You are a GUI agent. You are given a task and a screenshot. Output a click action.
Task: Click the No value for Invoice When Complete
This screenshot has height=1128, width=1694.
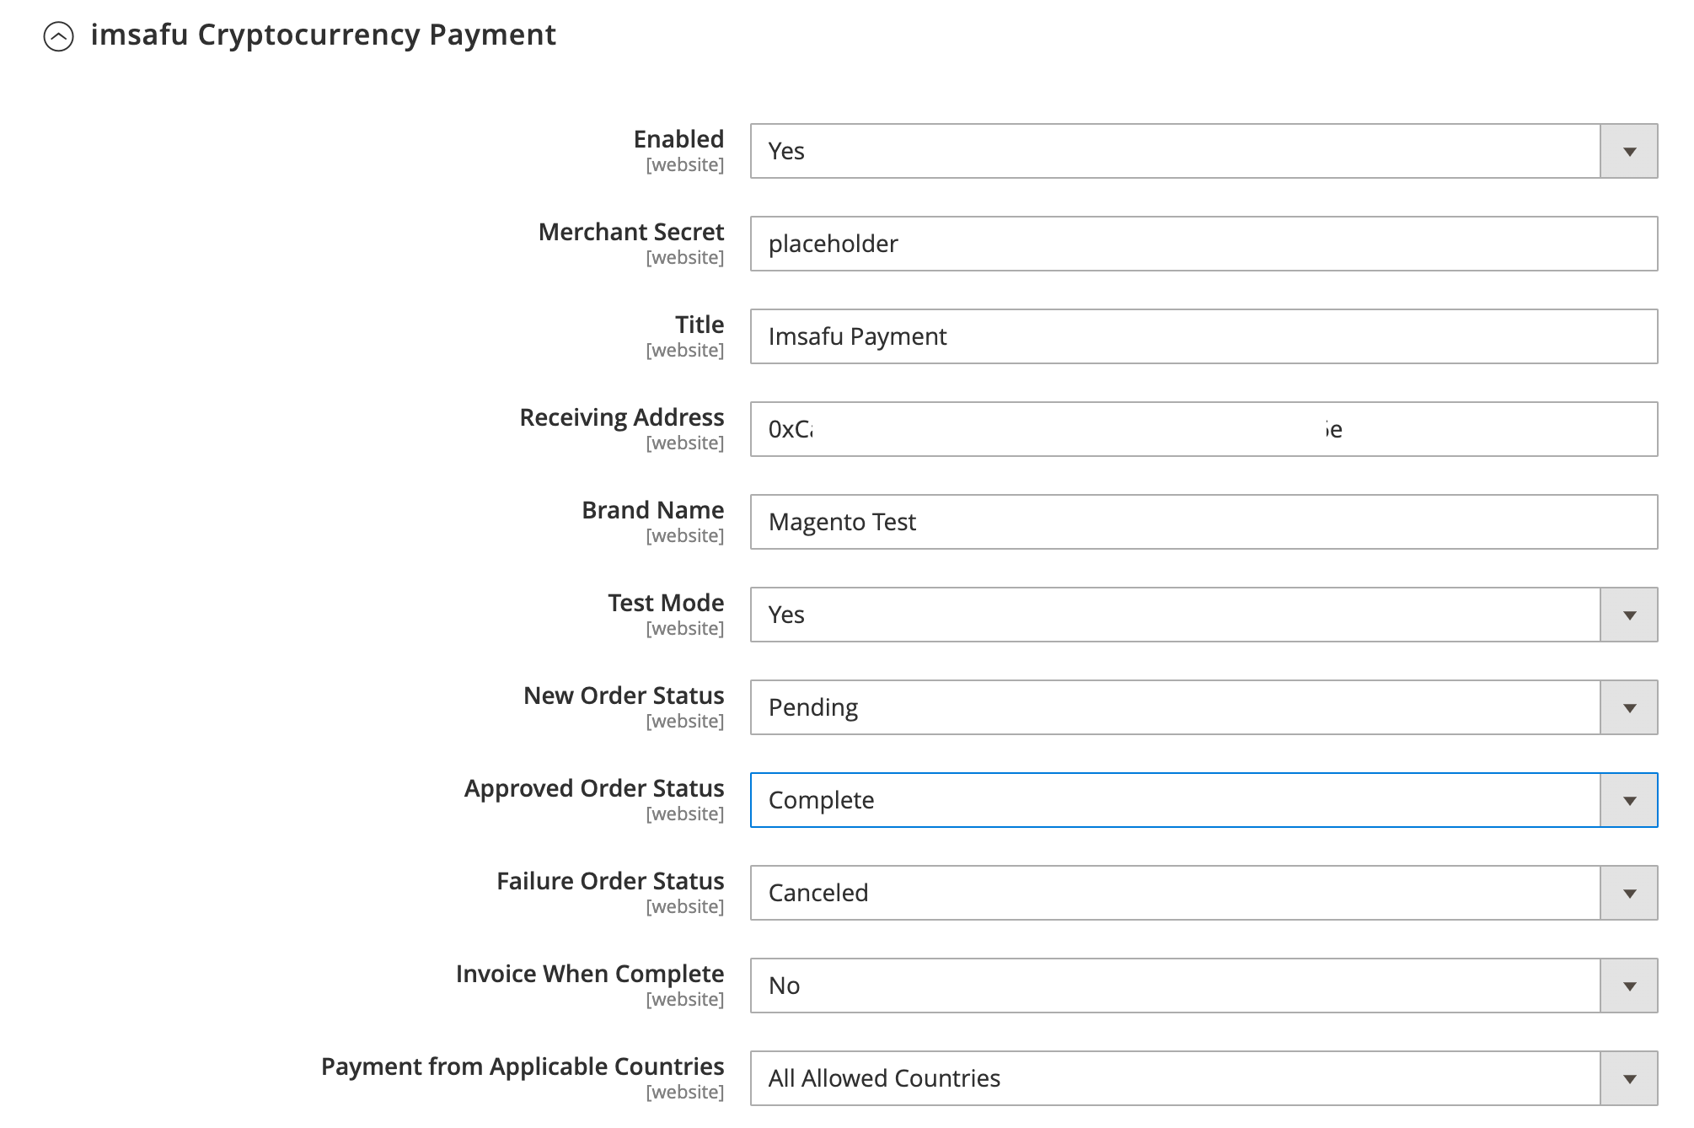click(x=1096, y=986)
